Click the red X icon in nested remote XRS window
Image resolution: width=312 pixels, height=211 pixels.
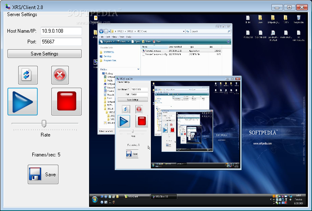pyautogui.click(x=139, y=109)
